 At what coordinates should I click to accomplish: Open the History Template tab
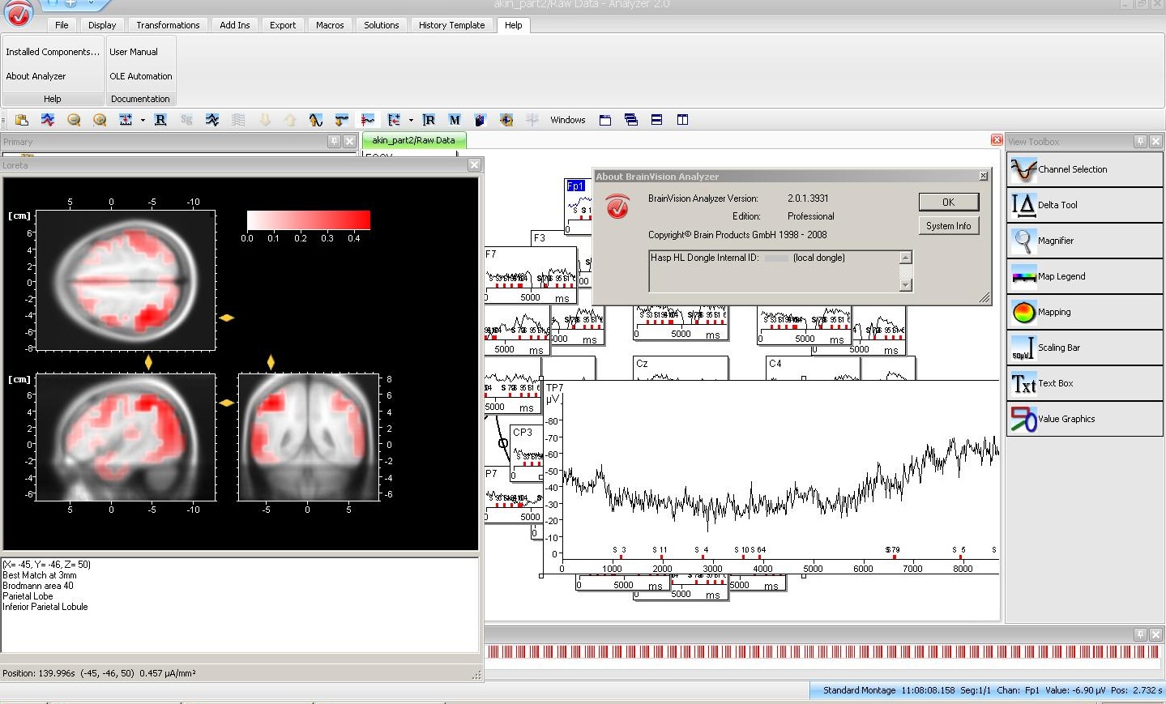(451, 25)
